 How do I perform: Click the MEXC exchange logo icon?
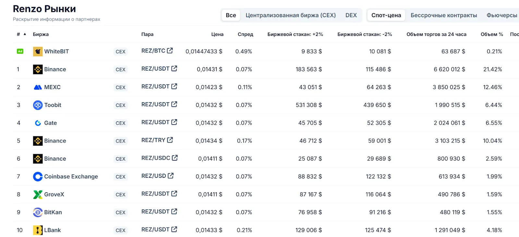[38, 87]
